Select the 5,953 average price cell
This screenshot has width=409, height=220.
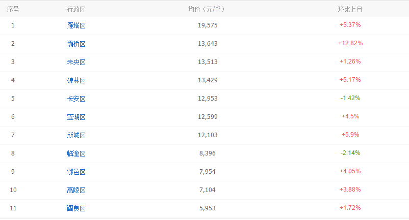coord(208,208)
